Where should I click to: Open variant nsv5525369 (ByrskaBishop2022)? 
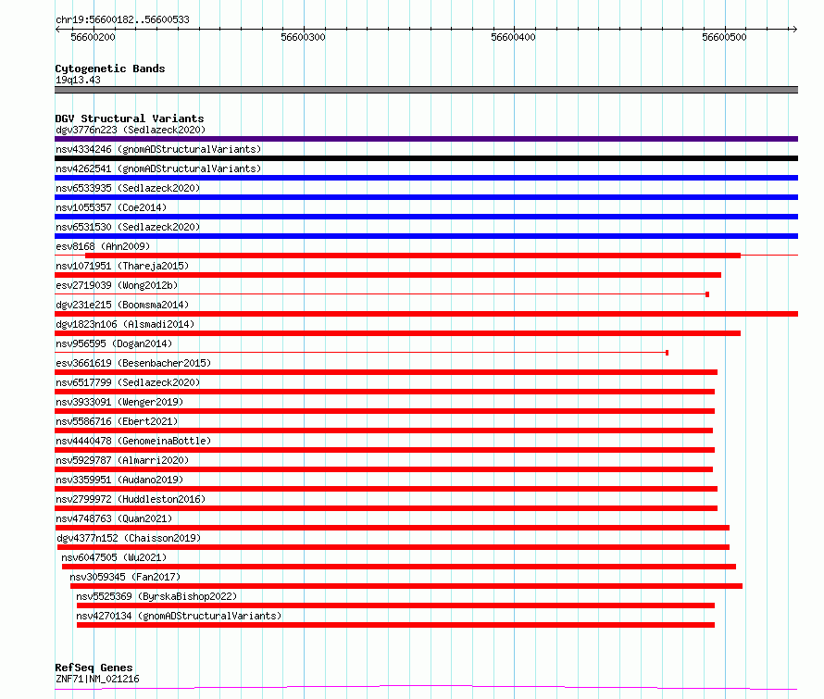click(x=156, y=596)
